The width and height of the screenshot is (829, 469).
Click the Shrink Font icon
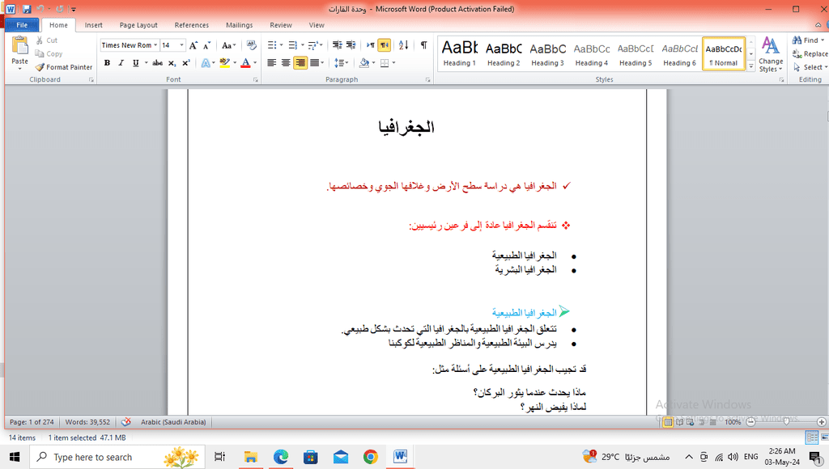[x=206, y=45]
